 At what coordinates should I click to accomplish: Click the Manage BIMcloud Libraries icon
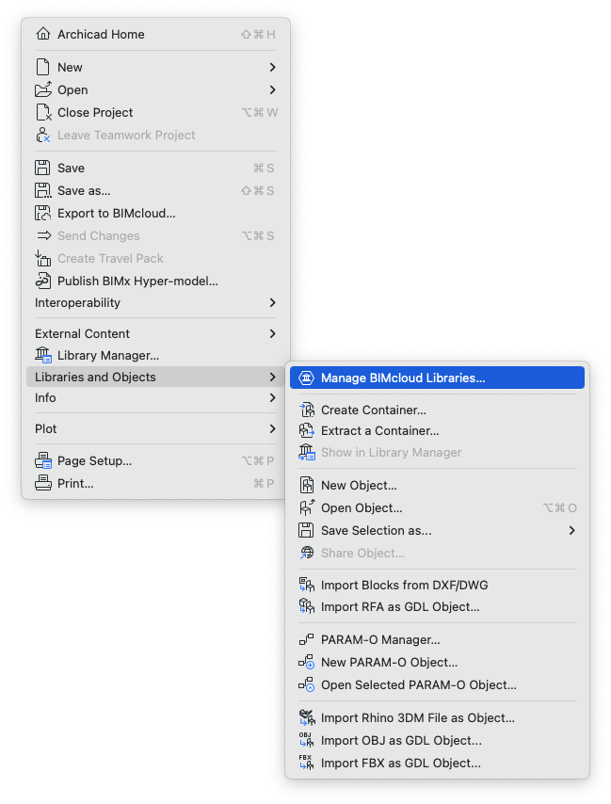(307, 378)
